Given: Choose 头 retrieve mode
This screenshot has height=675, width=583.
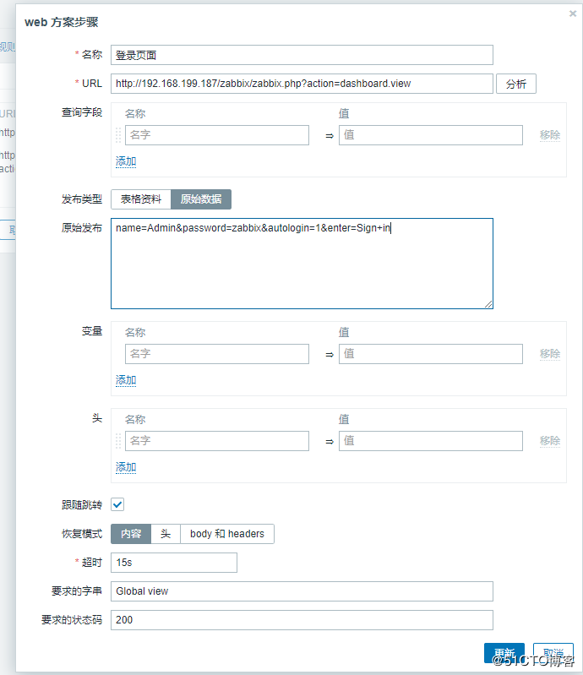Looking at the screenshot, I should [x=166, y=534].
